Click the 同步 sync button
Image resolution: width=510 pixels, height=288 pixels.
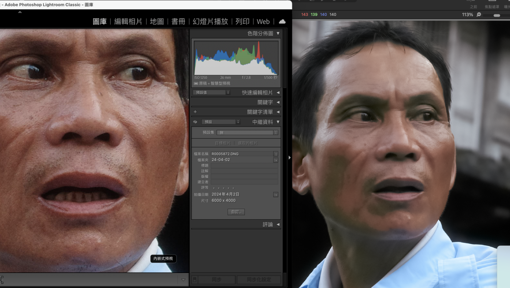(x=217, y=280)
